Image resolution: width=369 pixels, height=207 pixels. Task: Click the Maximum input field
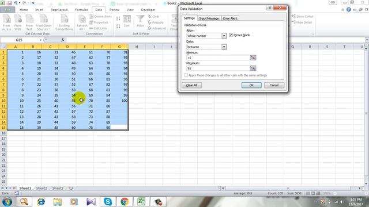[x=218, y=68]
